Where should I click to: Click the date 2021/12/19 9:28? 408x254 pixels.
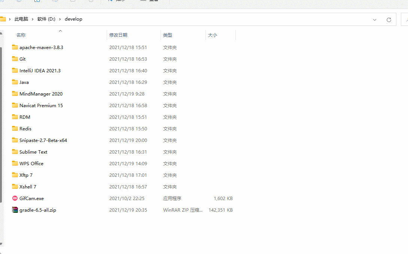coord(127,94)
